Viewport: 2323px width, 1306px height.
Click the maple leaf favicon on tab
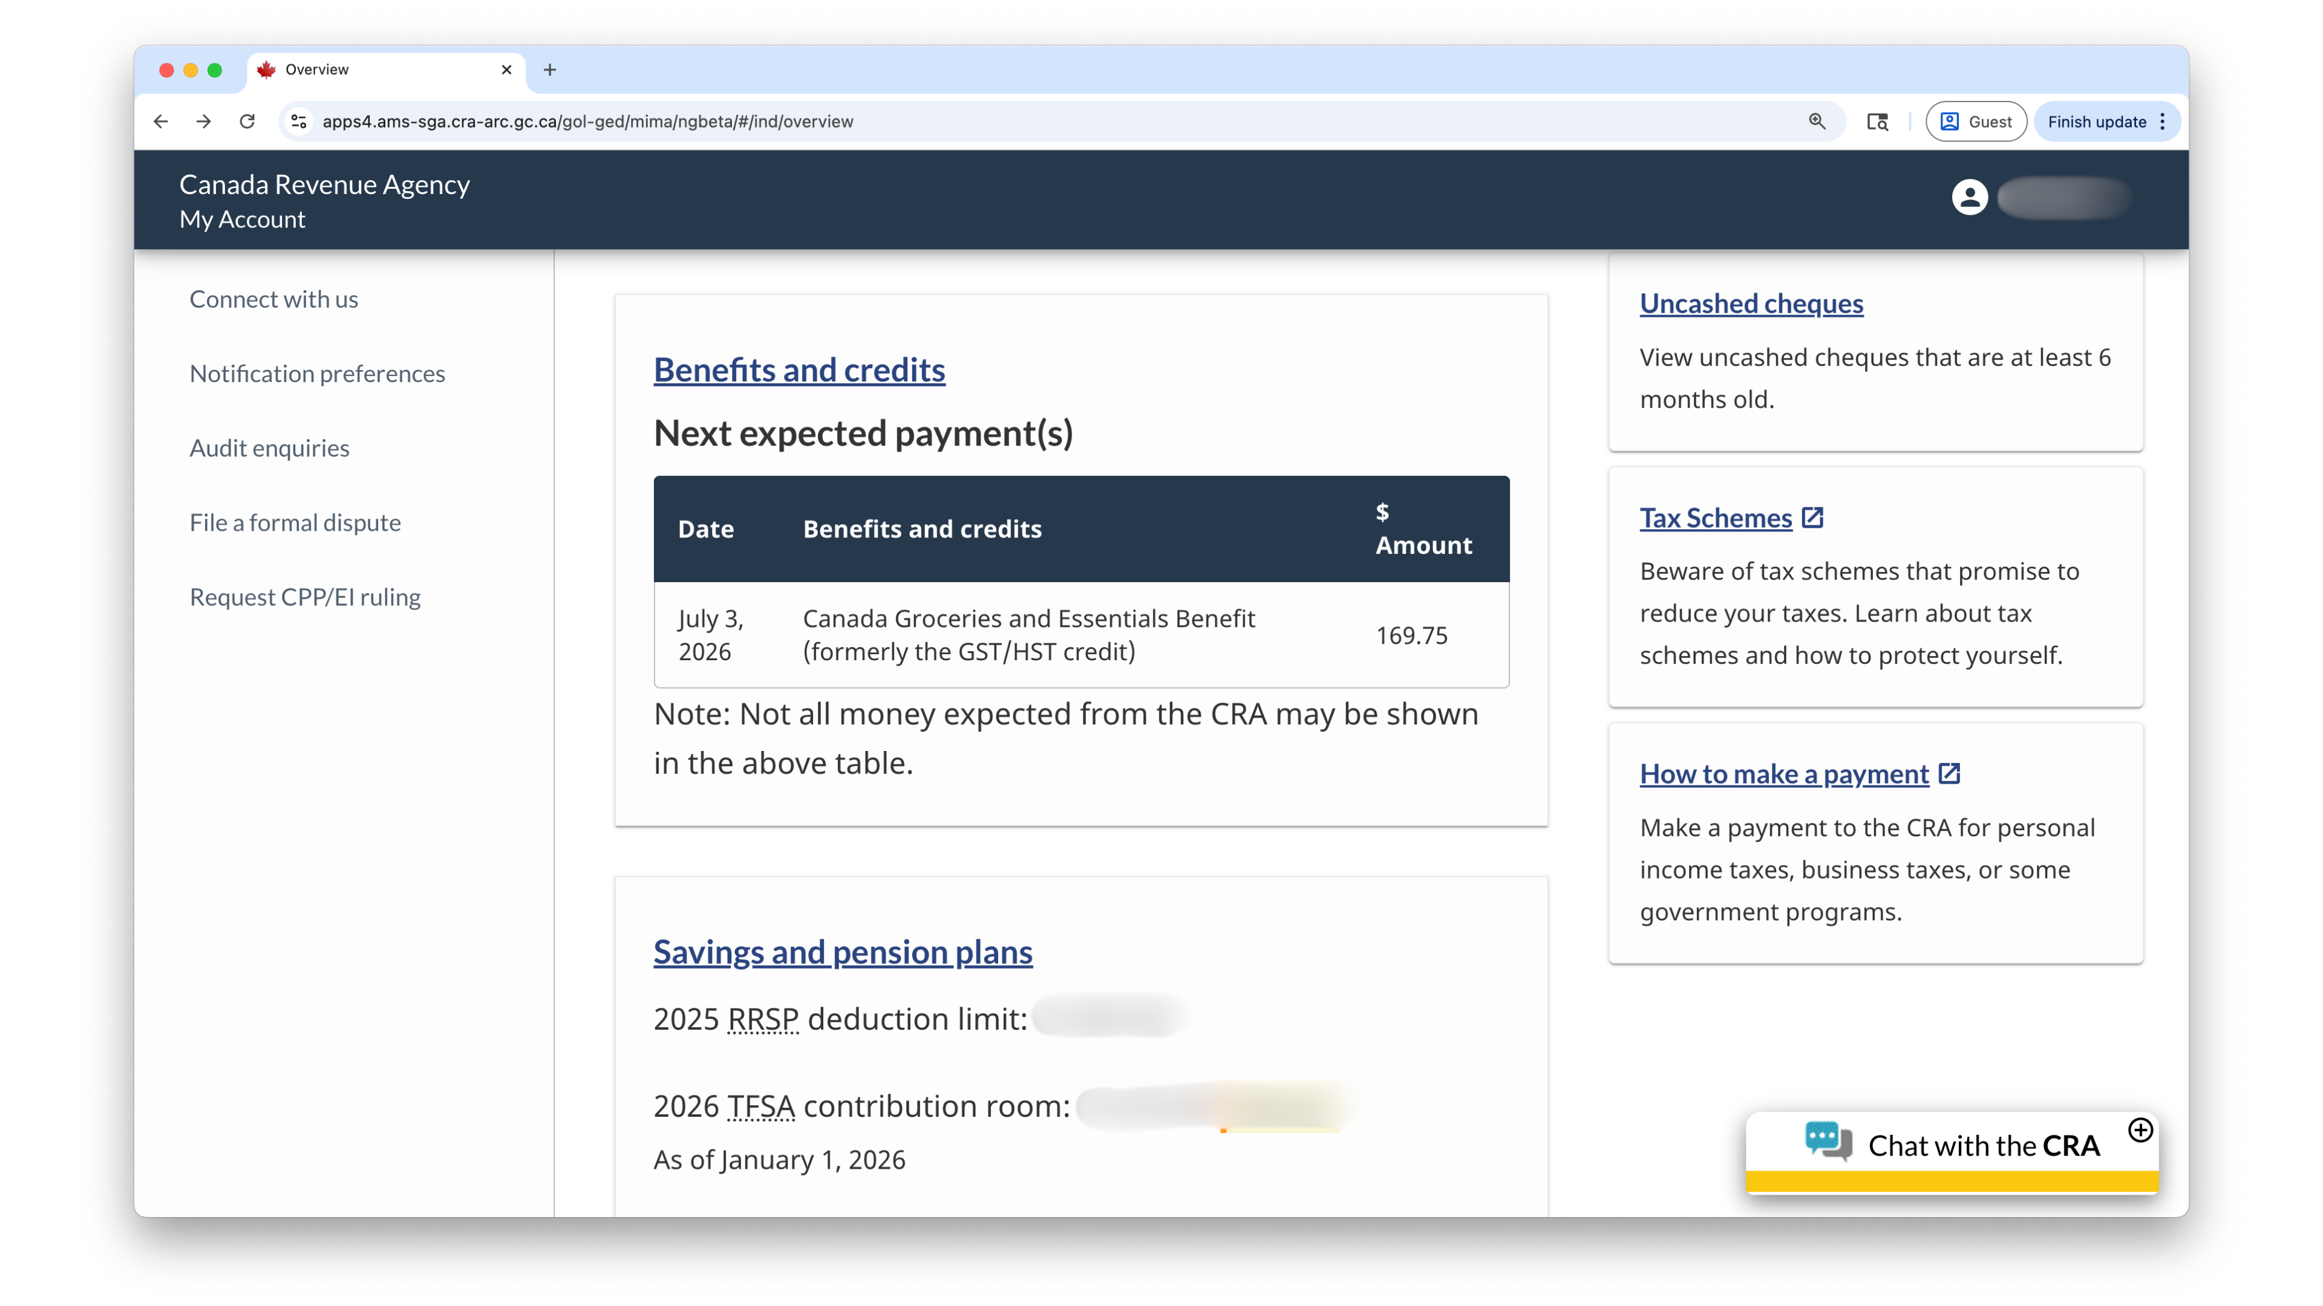(266, 70)
